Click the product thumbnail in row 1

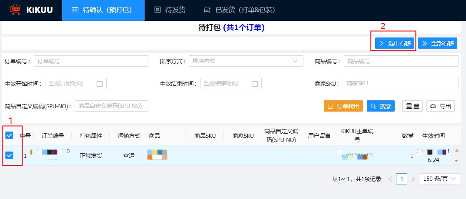157,155
